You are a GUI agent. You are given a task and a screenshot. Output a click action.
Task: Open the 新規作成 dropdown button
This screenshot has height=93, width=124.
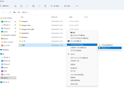click(5, 6)
